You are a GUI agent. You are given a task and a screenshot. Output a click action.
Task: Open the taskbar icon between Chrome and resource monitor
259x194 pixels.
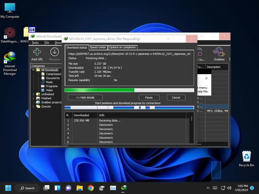coord(102,188)
